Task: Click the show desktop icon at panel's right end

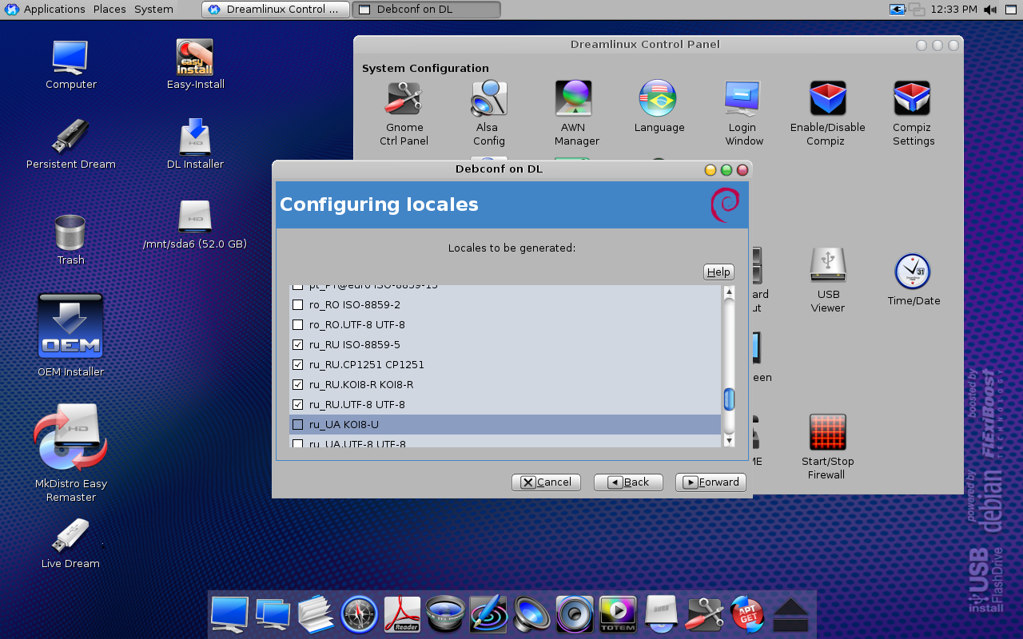Action: pyautogui.click(x=1012, y=10)
